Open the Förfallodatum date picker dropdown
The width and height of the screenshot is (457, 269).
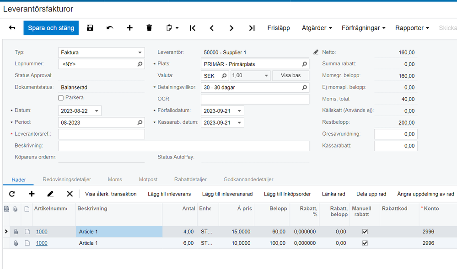pos(239,111)
